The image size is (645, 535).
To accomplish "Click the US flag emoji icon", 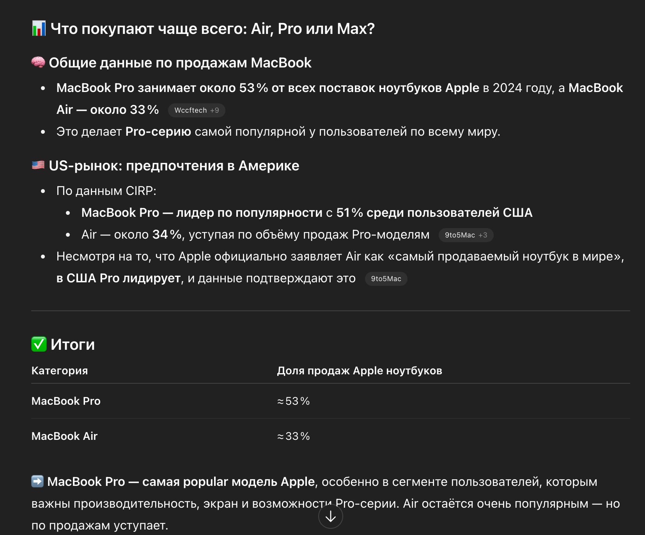I will (x=38, y=165).
